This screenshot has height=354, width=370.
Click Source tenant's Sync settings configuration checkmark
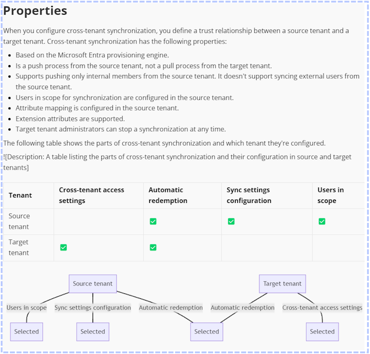[x=231, y=221]
